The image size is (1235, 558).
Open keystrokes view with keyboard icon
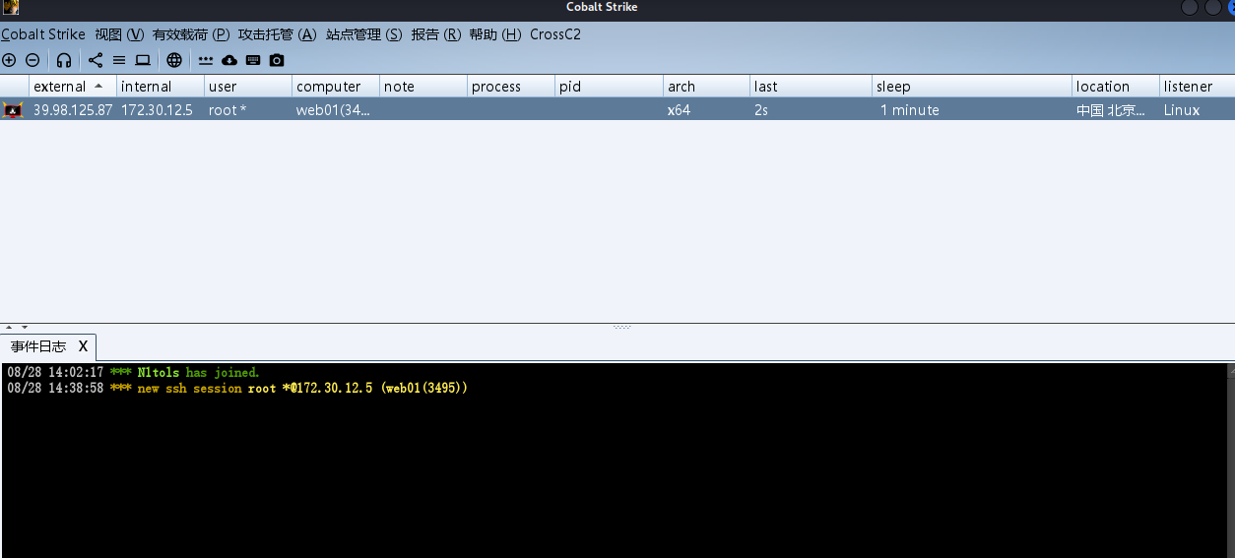(x=253, y=60)
